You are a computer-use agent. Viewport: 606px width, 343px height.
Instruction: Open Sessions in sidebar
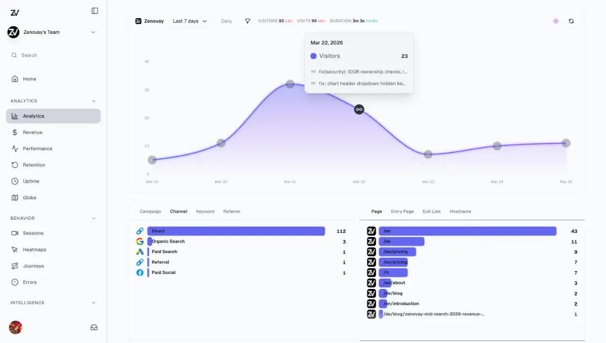(x=53, y=233)
